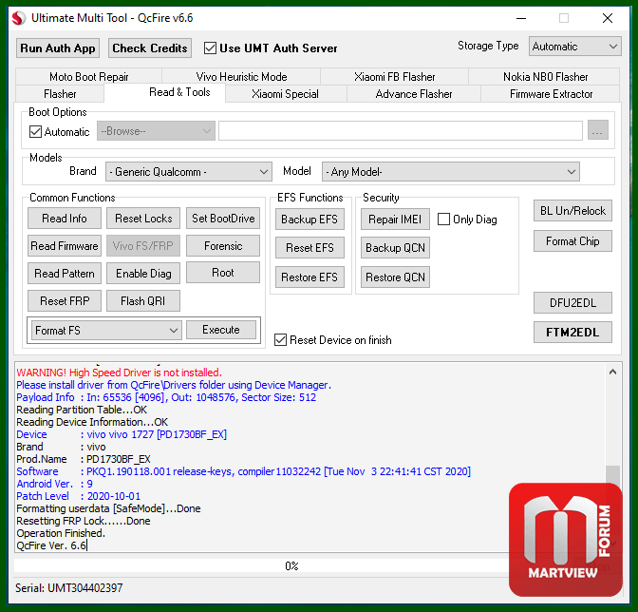
Task: Select the Moto Boot Repair tab
Action: pyautogui.click(x=88, y=77)
